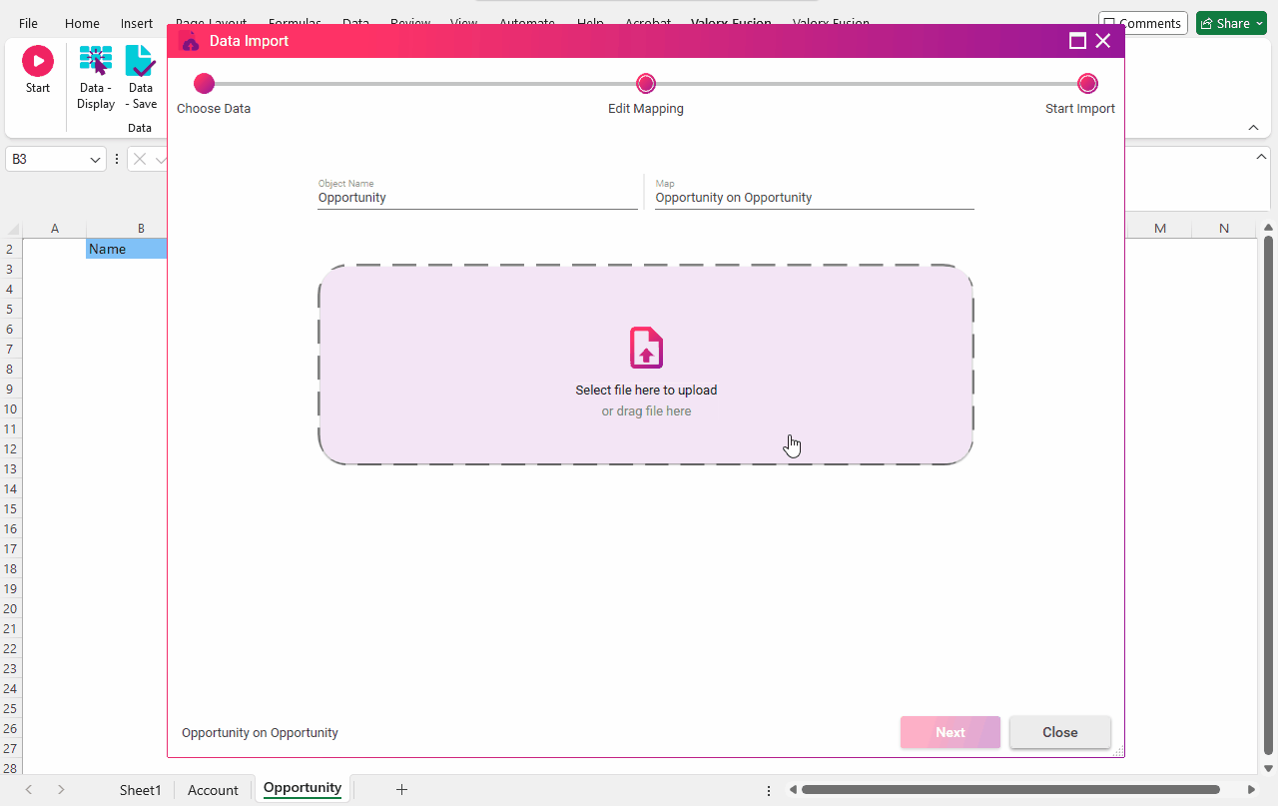Add a new sheet with plus icon
This screenshot has width=1278, height=806.
pyautogui.click(x=401, y=789)
